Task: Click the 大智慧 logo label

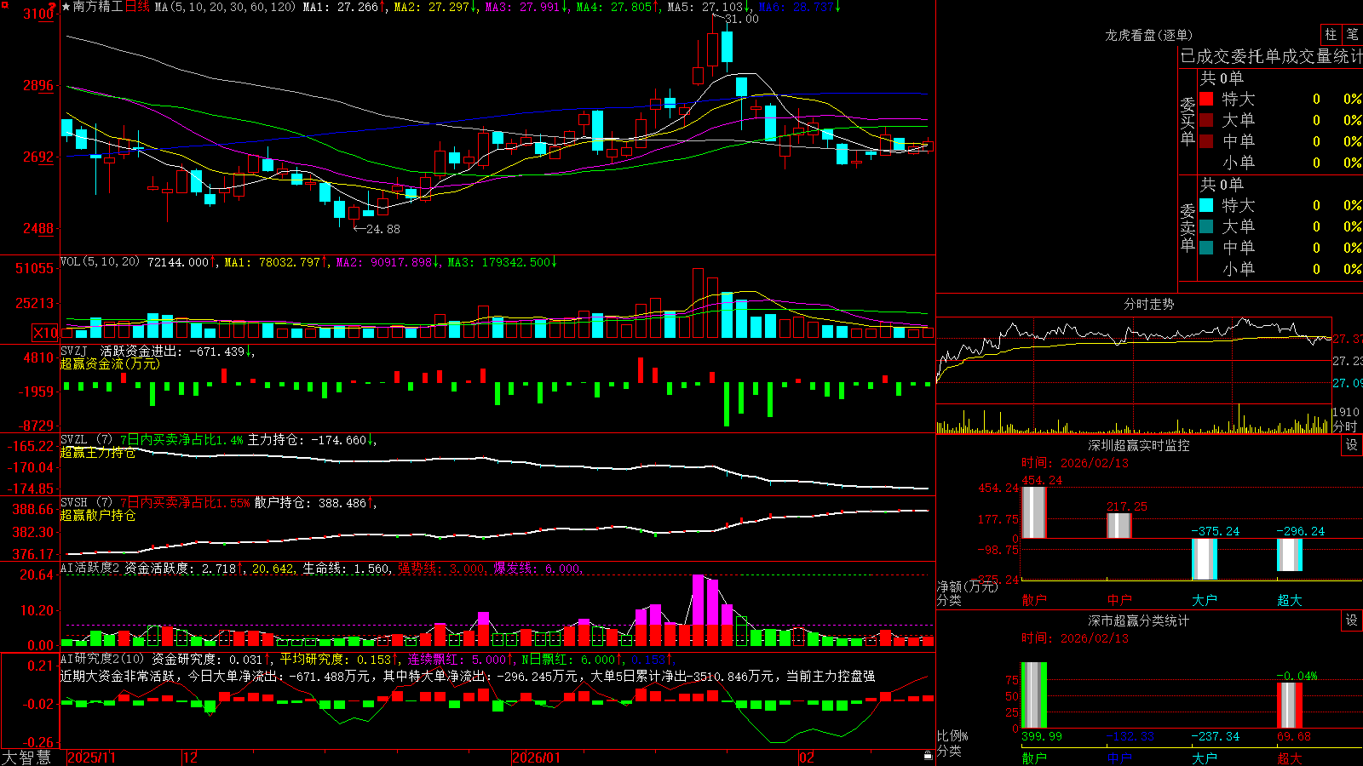Action: [x=27, y=757]
